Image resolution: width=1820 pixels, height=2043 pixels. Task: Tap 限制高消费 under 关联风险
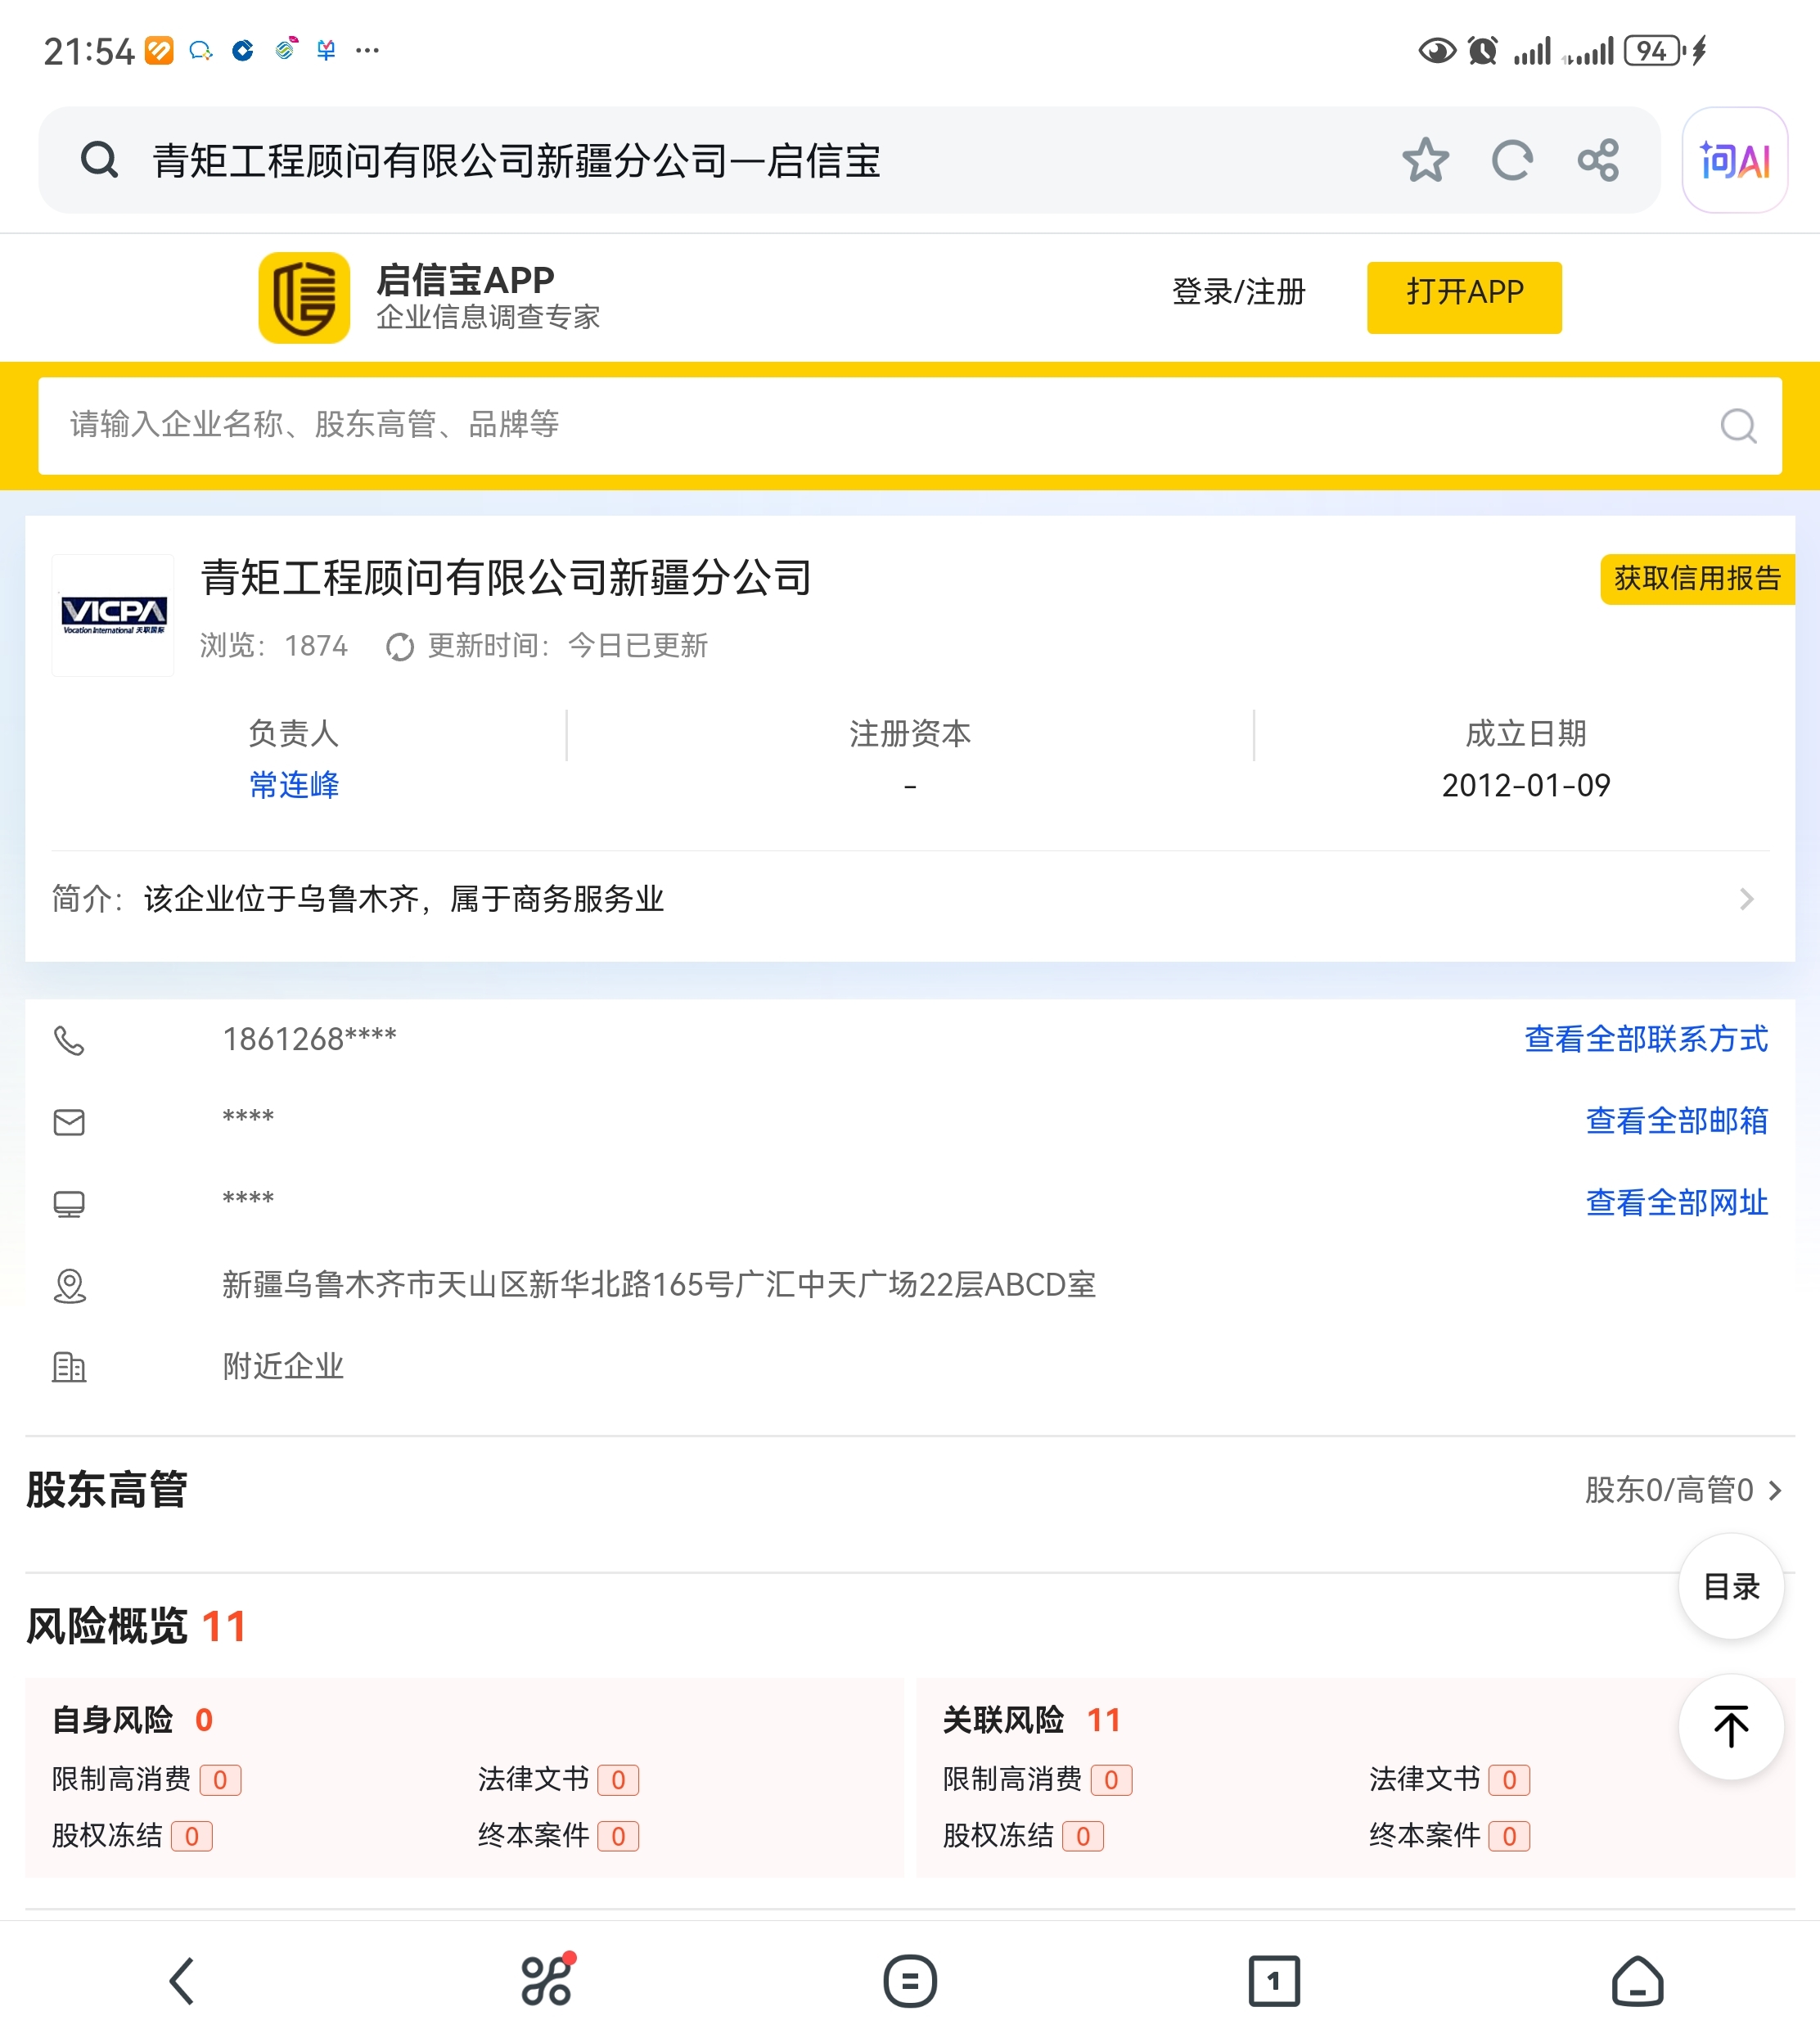pos(1037,1779)
